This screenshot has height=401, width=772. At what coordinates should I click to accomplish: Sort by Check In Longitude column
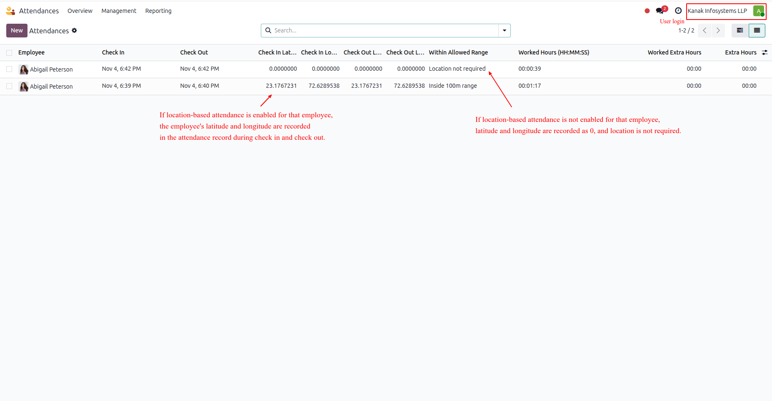(x=319, y=52)
